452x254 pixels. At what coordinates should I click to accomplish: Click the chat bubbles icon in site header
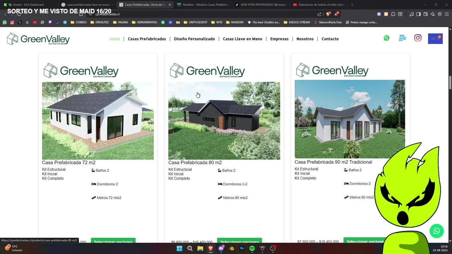pos(402,38)
